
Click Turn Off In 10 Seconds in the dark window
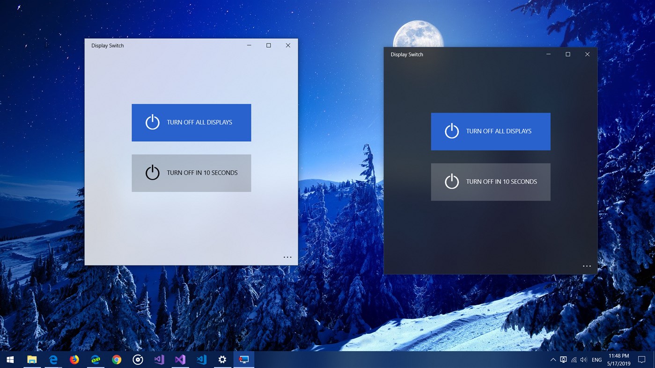pos(490,182)
